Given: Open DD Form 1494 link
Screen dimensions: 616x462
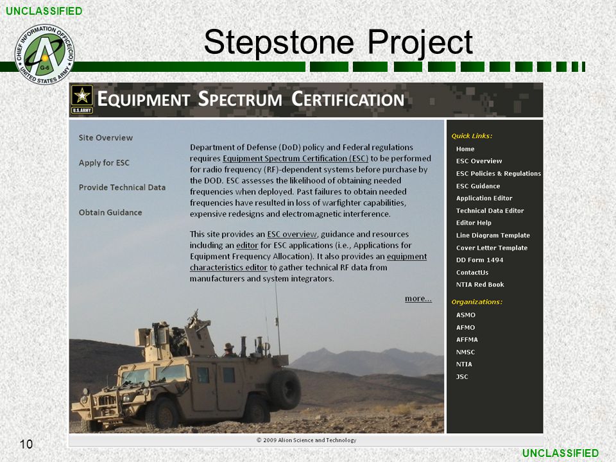Looking at the screenshot, I should 480,260.
